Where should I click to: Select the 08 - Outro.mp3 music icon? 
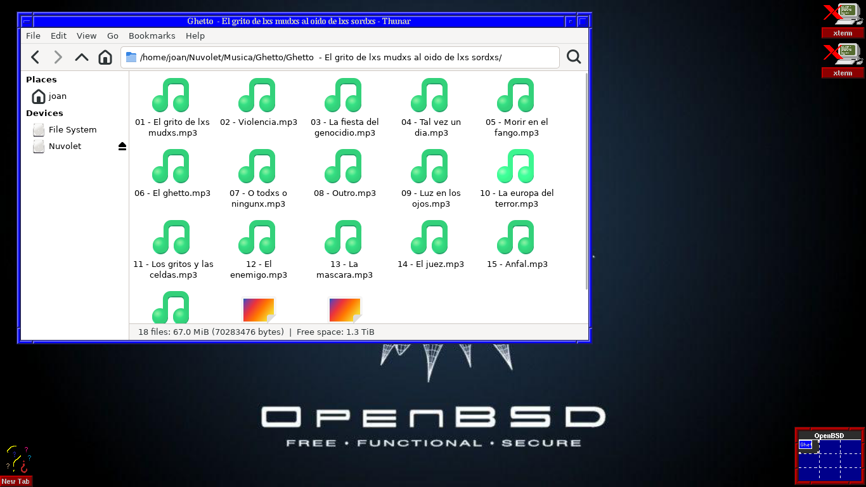click(x=344, y=166)
